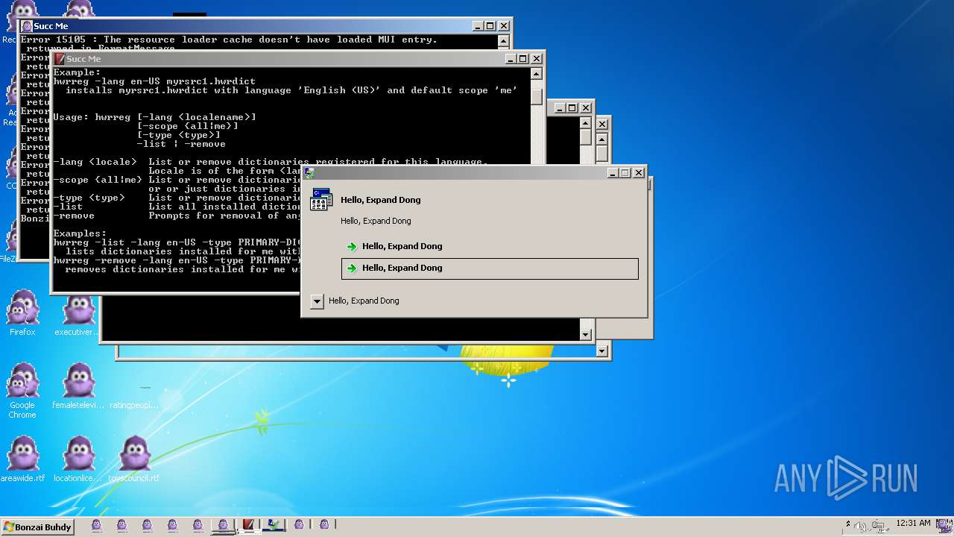Viewport: 954px width, 537px height.
Task: Click the scrollbar thumb in hwrreg console
Action: 536,95
